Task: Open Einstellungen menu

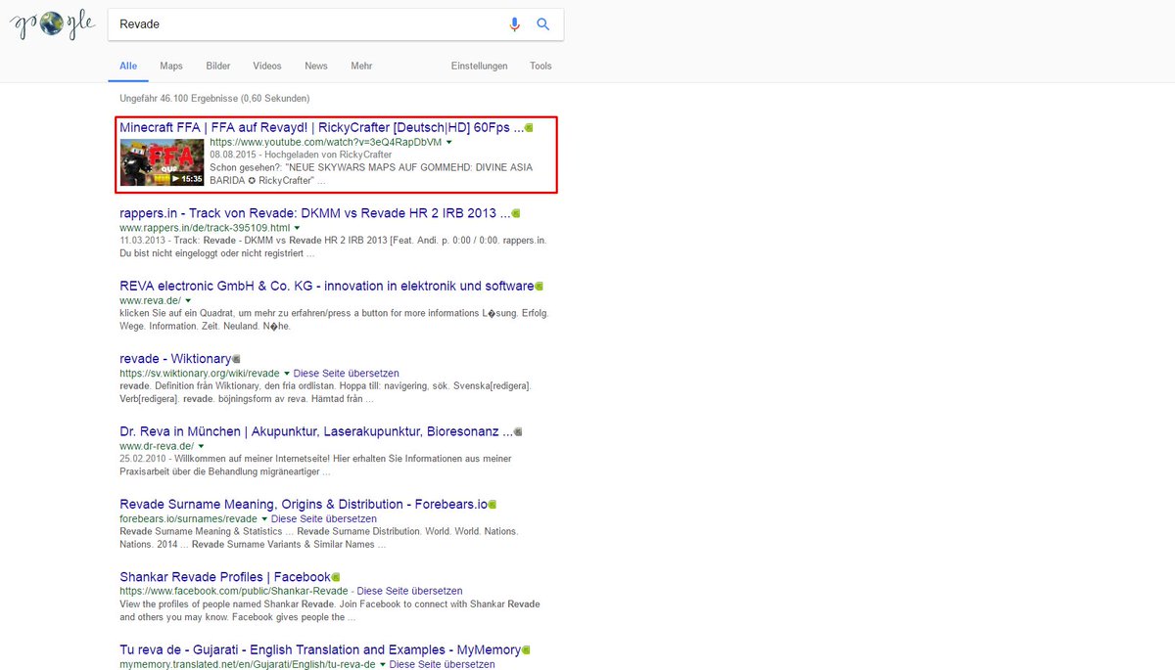Action: pyautogui.click(x=480, y=67)
